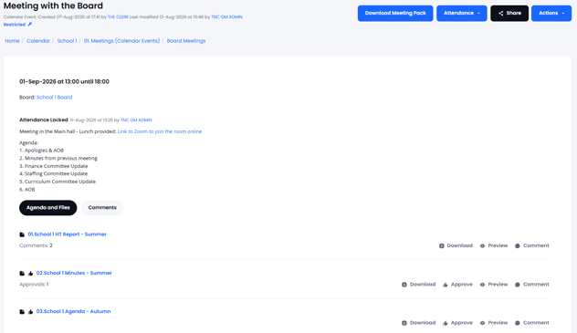The image size is (577, 333).
Task: Open TNC GM ADMIN link beside Attendance Locked
Action: (x=136, y=120)
